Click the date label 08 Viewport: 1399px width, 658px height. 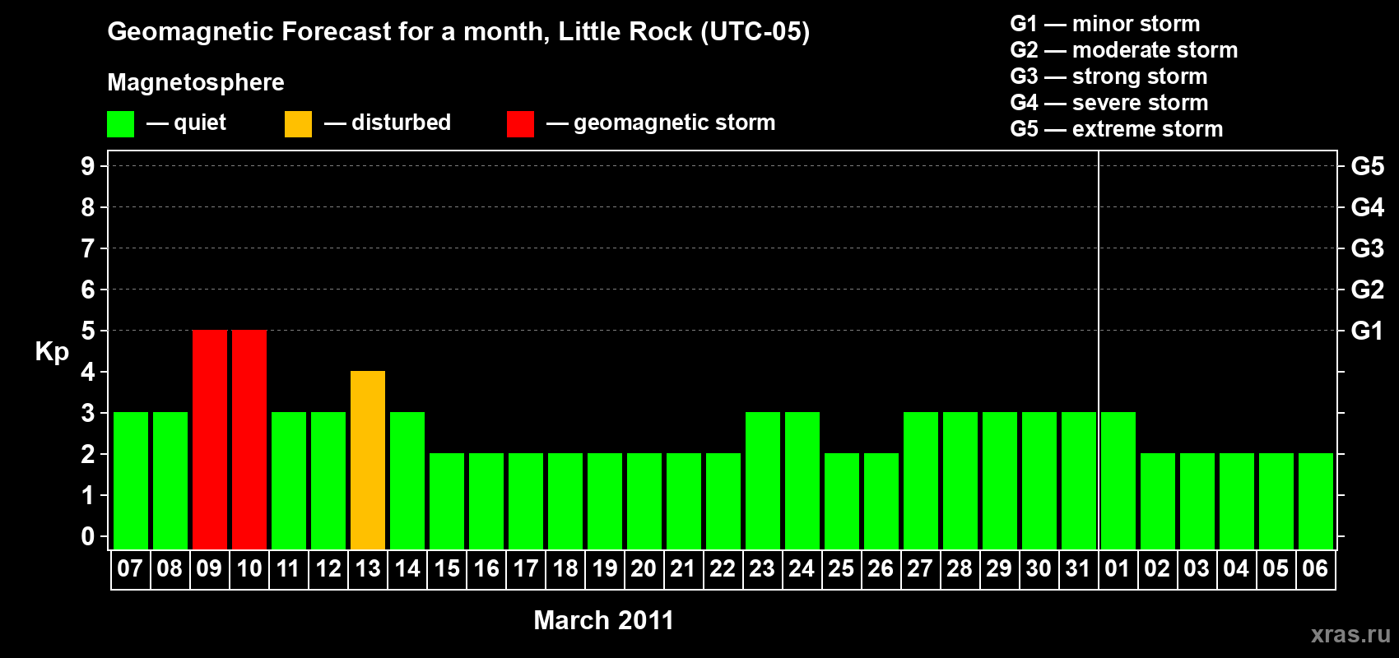pyautogui.click(x=170, y=569)
